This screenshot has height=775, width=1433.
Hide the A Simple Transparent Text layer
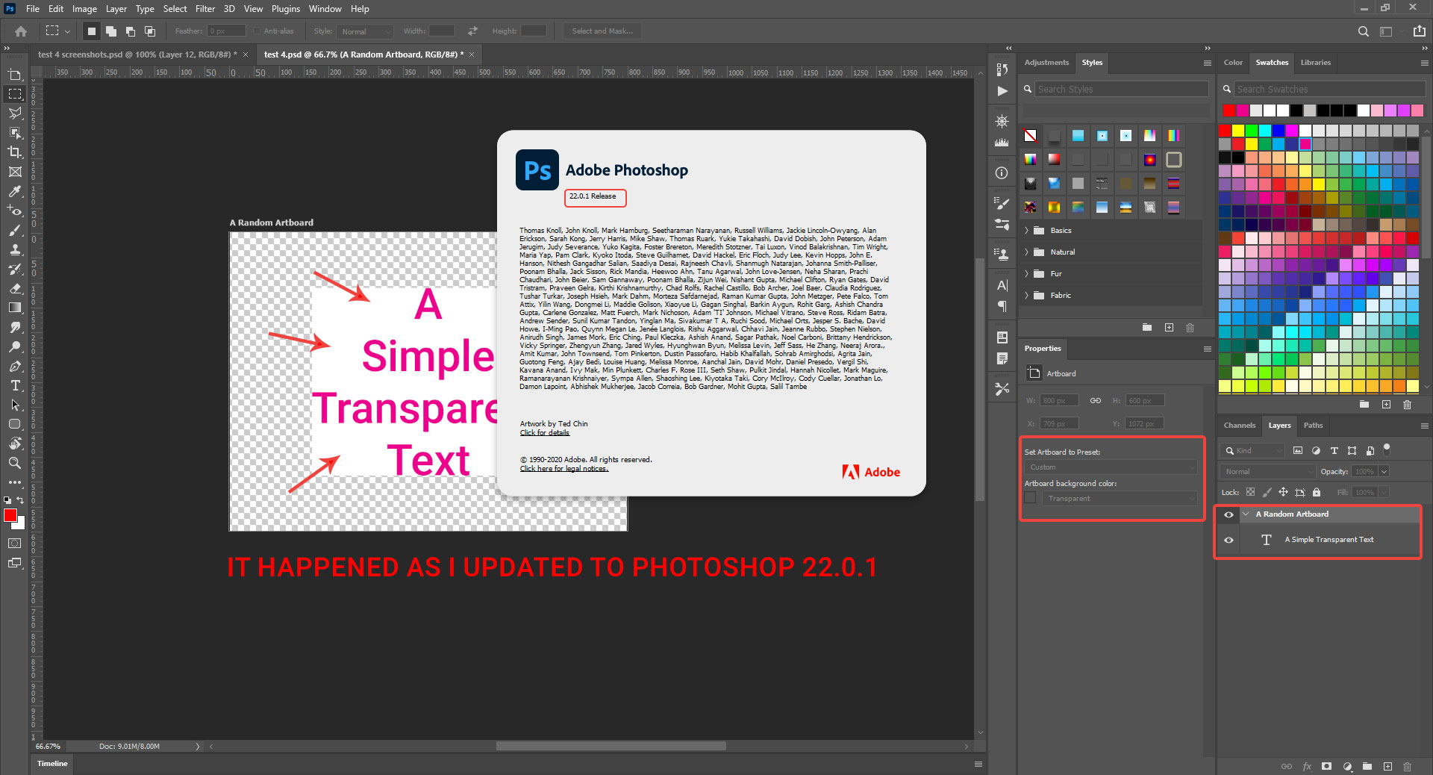point(1229,540)
